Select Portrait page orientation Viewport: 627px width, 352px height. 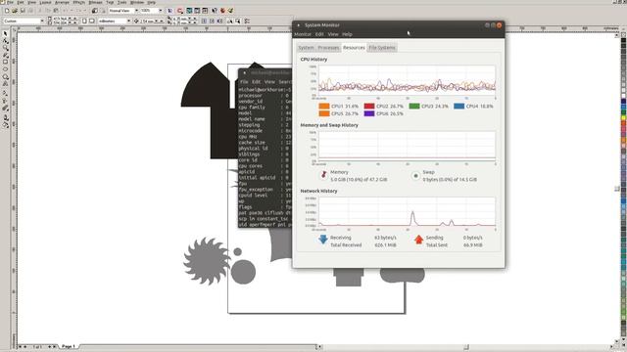pyautogui.click(x=84, y=21)
